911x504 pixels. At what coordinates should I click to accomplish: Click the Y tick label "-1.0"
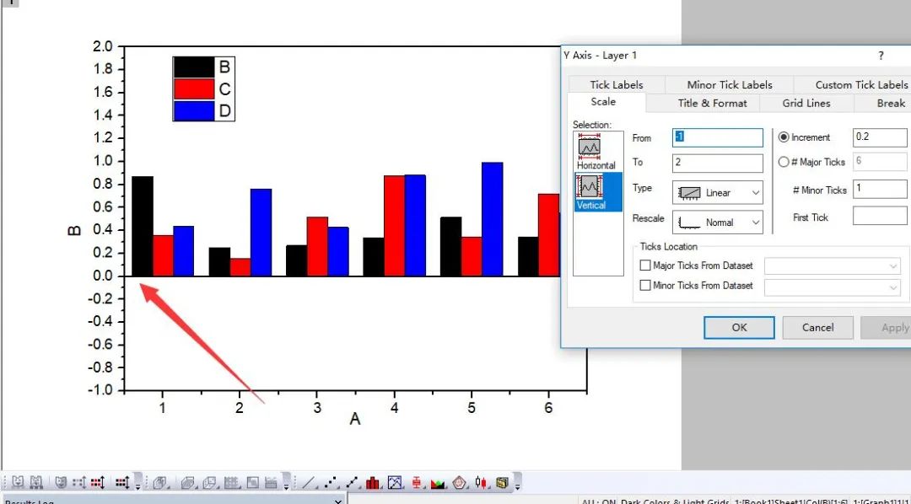click(x=102, y=390)
